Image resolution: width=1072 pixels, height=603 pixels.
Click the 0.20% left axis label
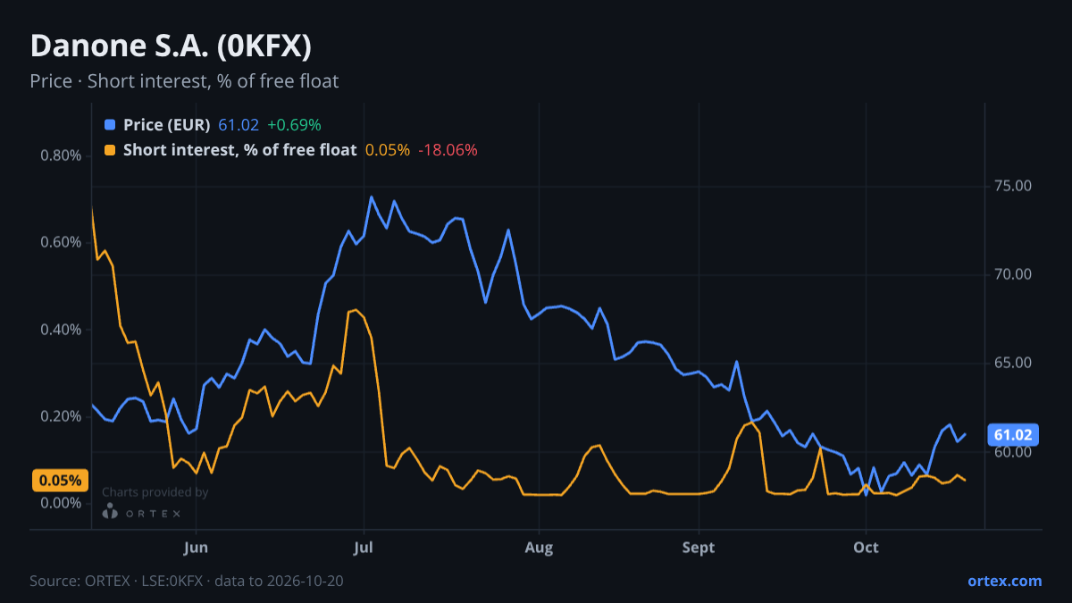pyautogui.click(x=61, y=416)
